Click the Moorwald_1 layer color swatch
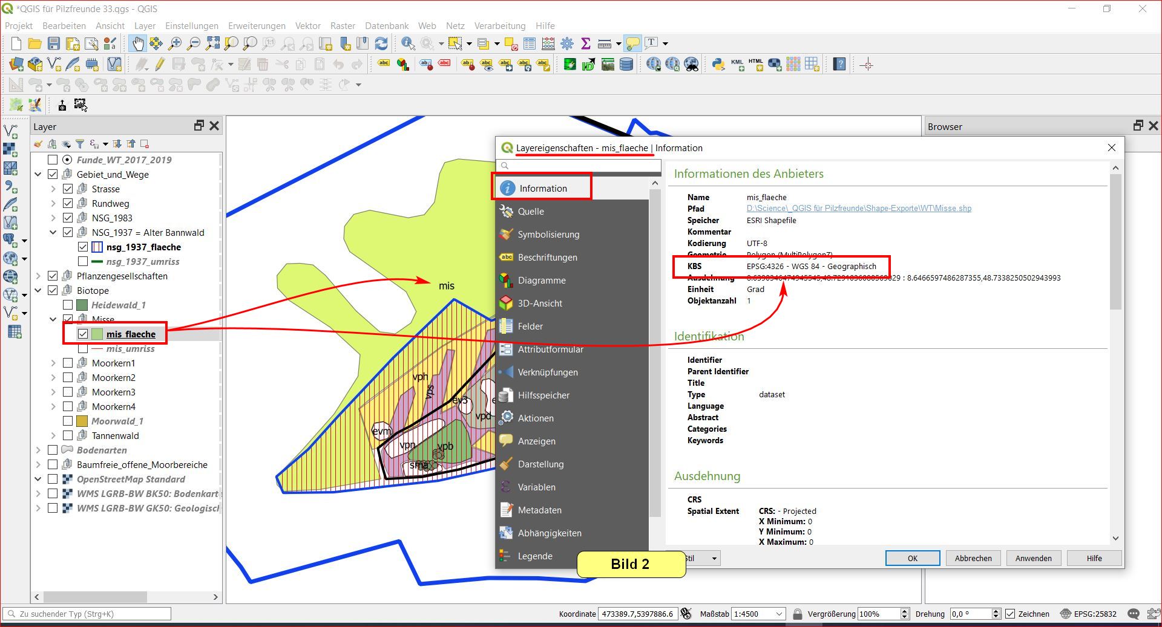This screenshot has height=627, width=1162. (x=82, y=421)
